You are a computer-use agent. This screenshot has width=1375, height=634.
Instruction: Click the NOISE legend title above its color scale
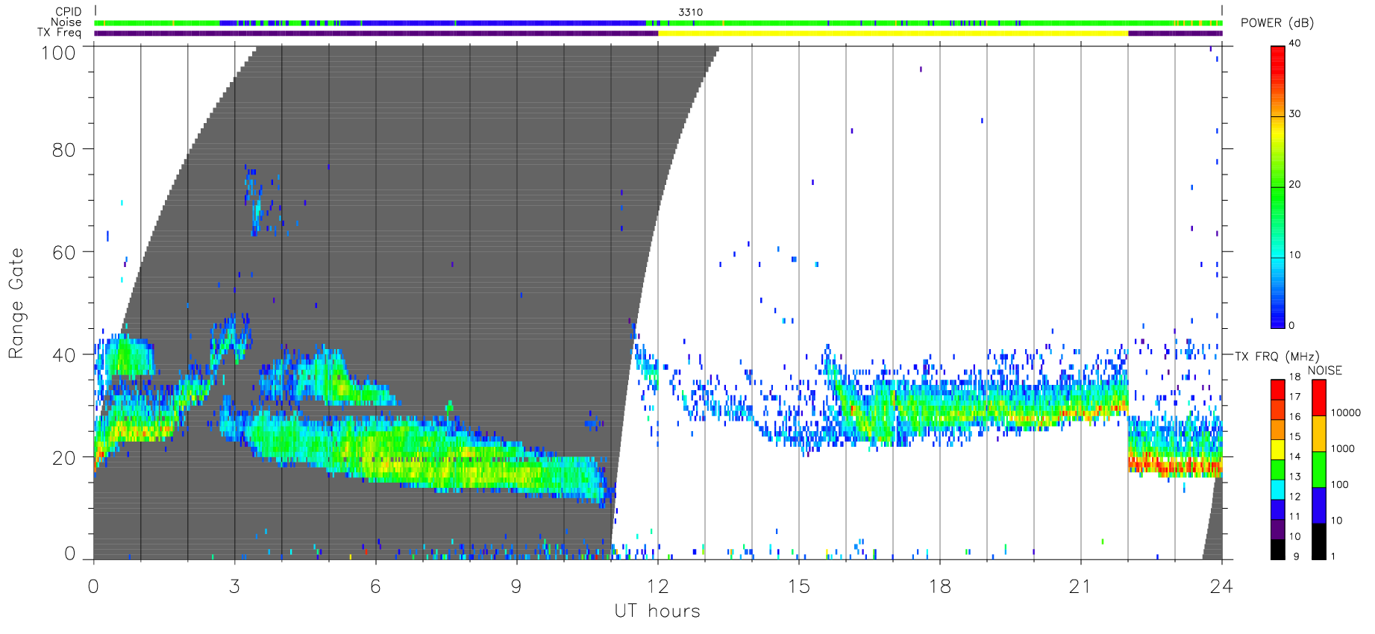click(1325, 371)
